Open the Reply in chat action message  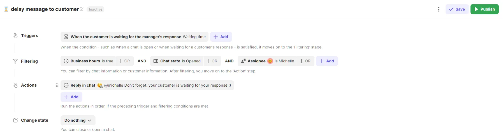click(147, 85)
